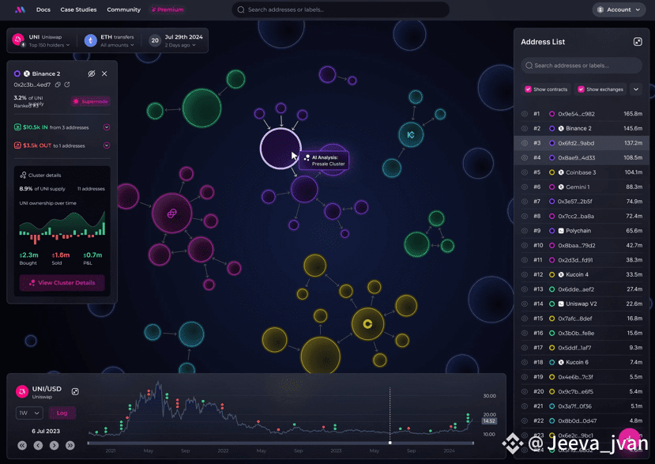
Task: Activate Supermode button
Action: [91, 101]
